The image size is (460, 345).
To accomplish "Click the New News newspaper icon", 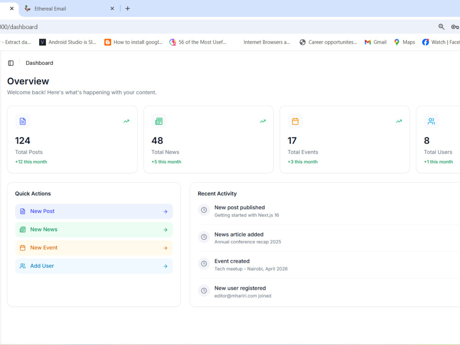I will pos(23,230).
